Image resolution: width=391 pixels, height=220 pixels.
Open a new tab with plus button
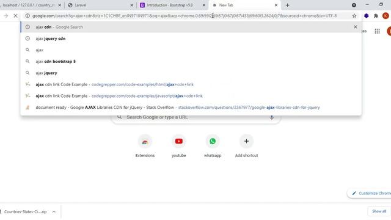(x=288, y=5)
